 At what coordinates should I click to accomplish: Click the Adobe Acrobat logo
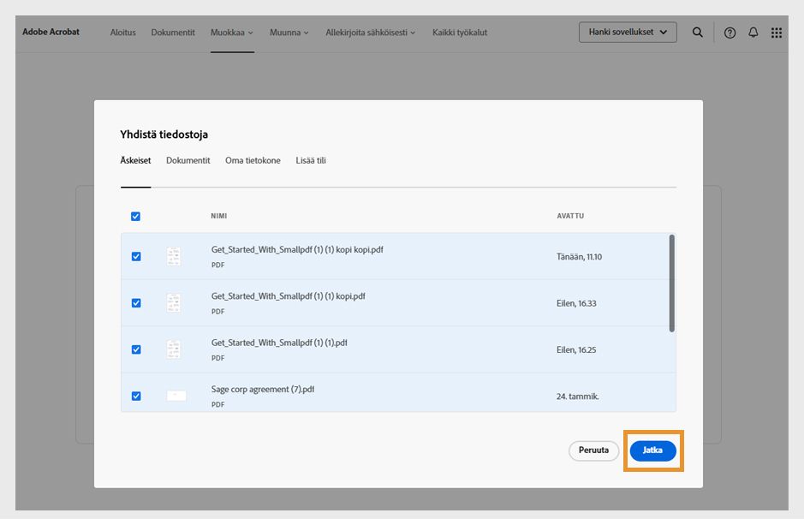51,32
